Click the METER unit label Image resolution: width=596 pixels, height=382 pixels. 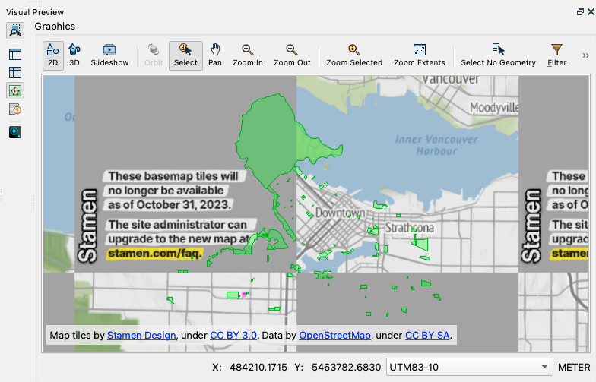coord(574,368)
